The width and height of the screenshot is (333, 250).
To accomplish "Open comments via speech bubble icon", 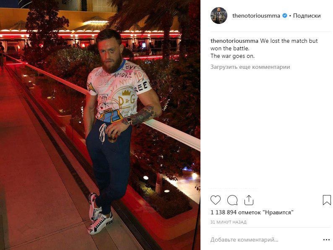I will pyautogui.click(x=232, y=200).
